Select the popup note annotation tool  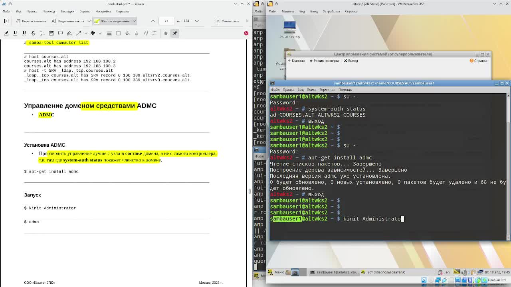pos(60,33)
